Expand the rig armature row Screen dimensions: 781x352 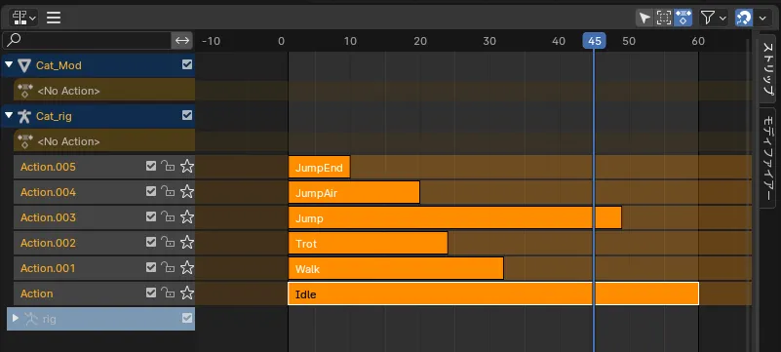coord(15,318)
